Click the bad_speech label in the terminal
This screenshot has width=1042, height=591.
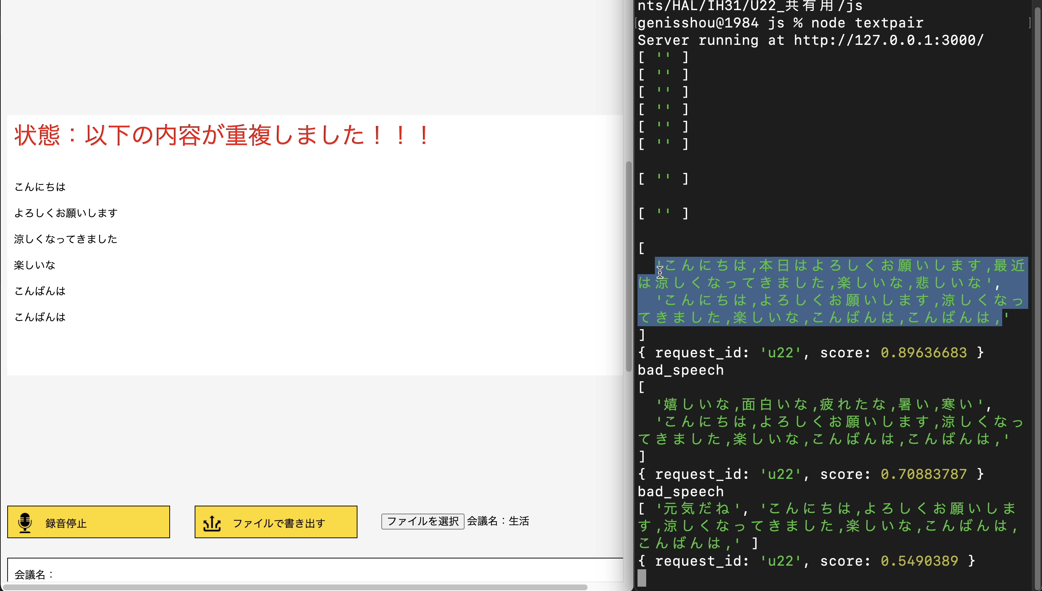681,370
